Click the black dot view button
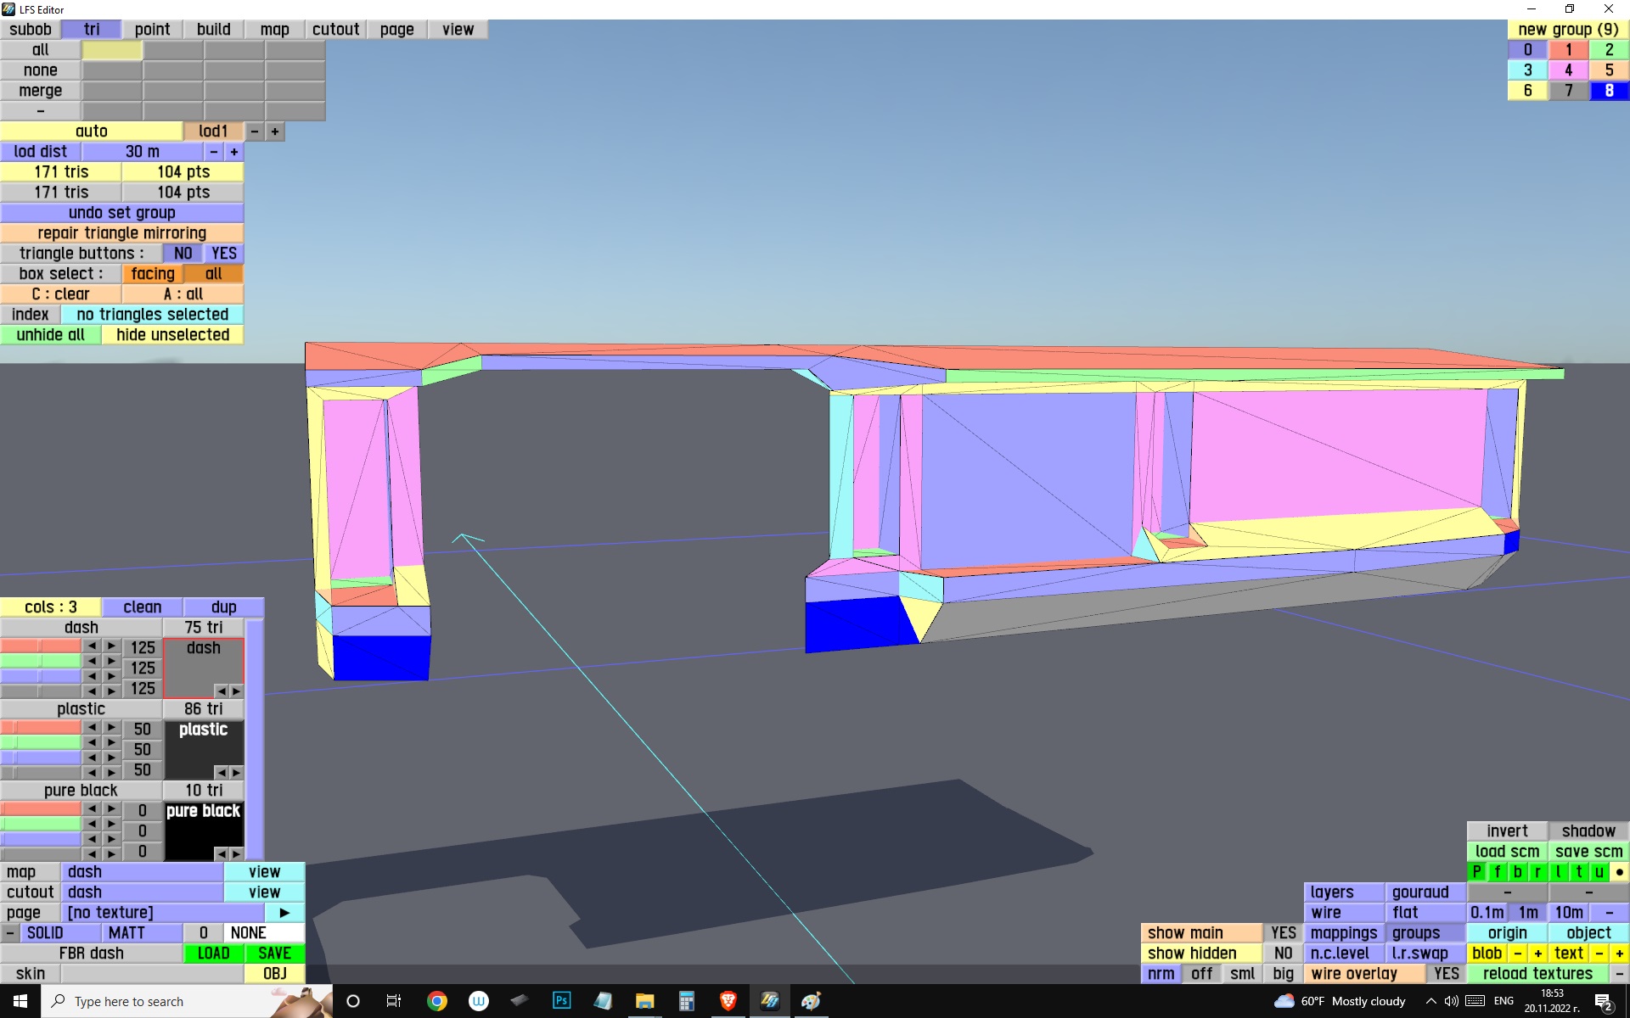 tap(1619, 872)
